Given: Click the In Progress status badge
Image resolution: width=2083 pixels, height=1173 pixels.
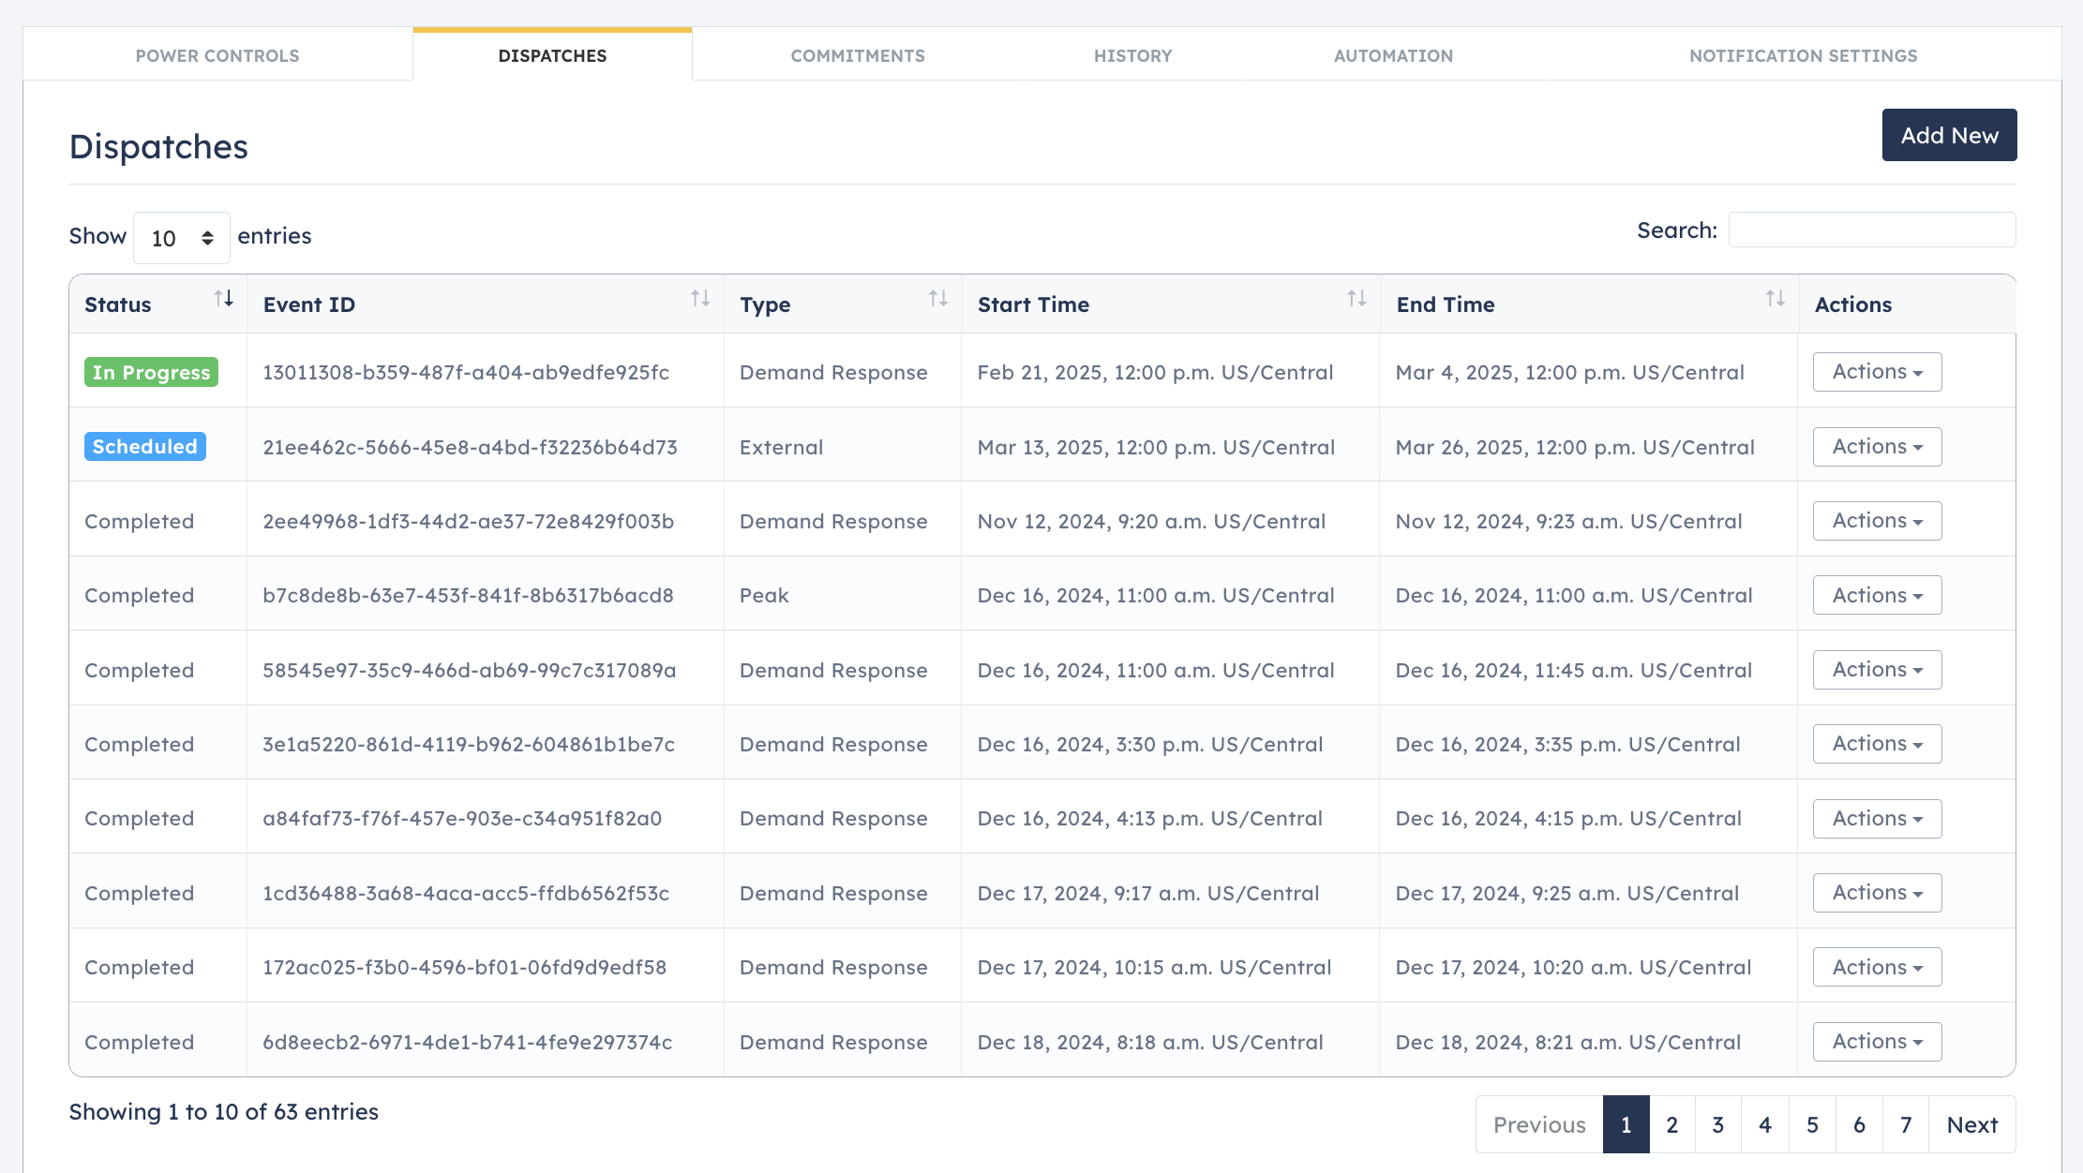Looking at the screenshot, I should tap(151, 372).
